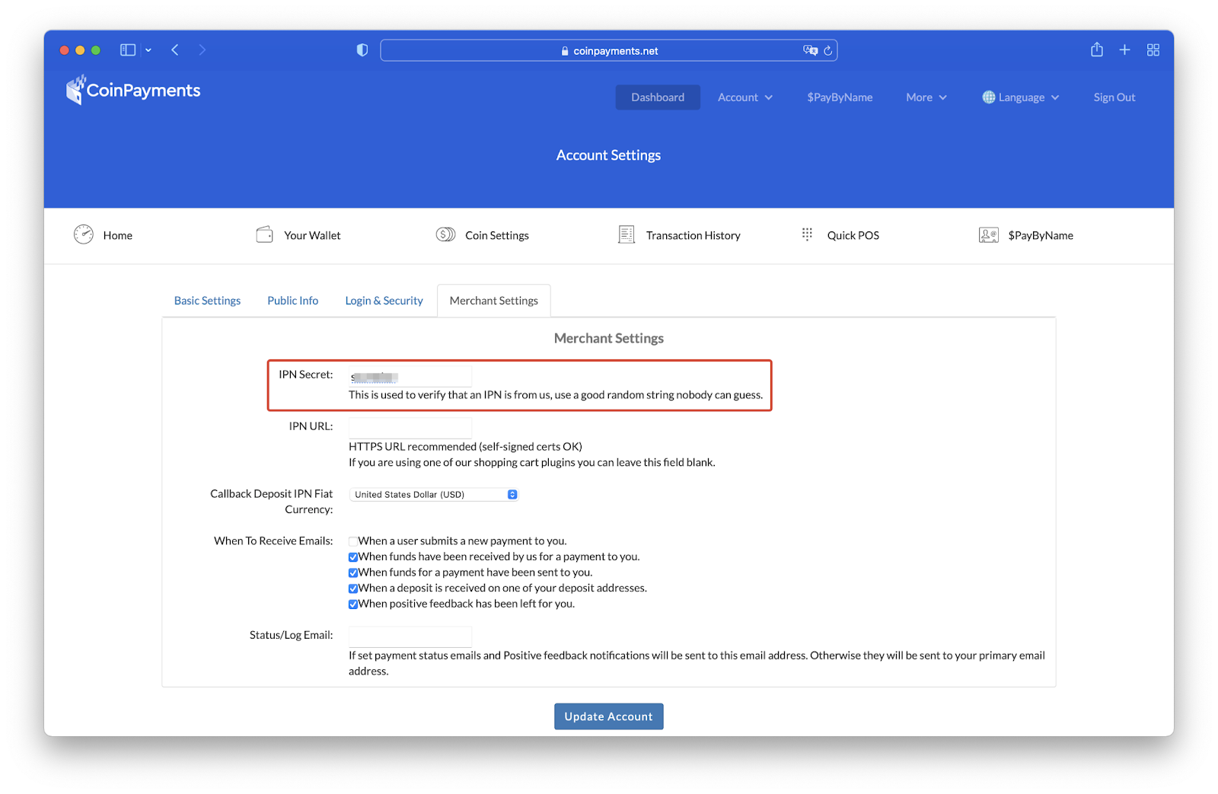This screenshot has height=794, width=1218.
Task: Show tab overview grid icon
Action: [x=1153, y=50]
